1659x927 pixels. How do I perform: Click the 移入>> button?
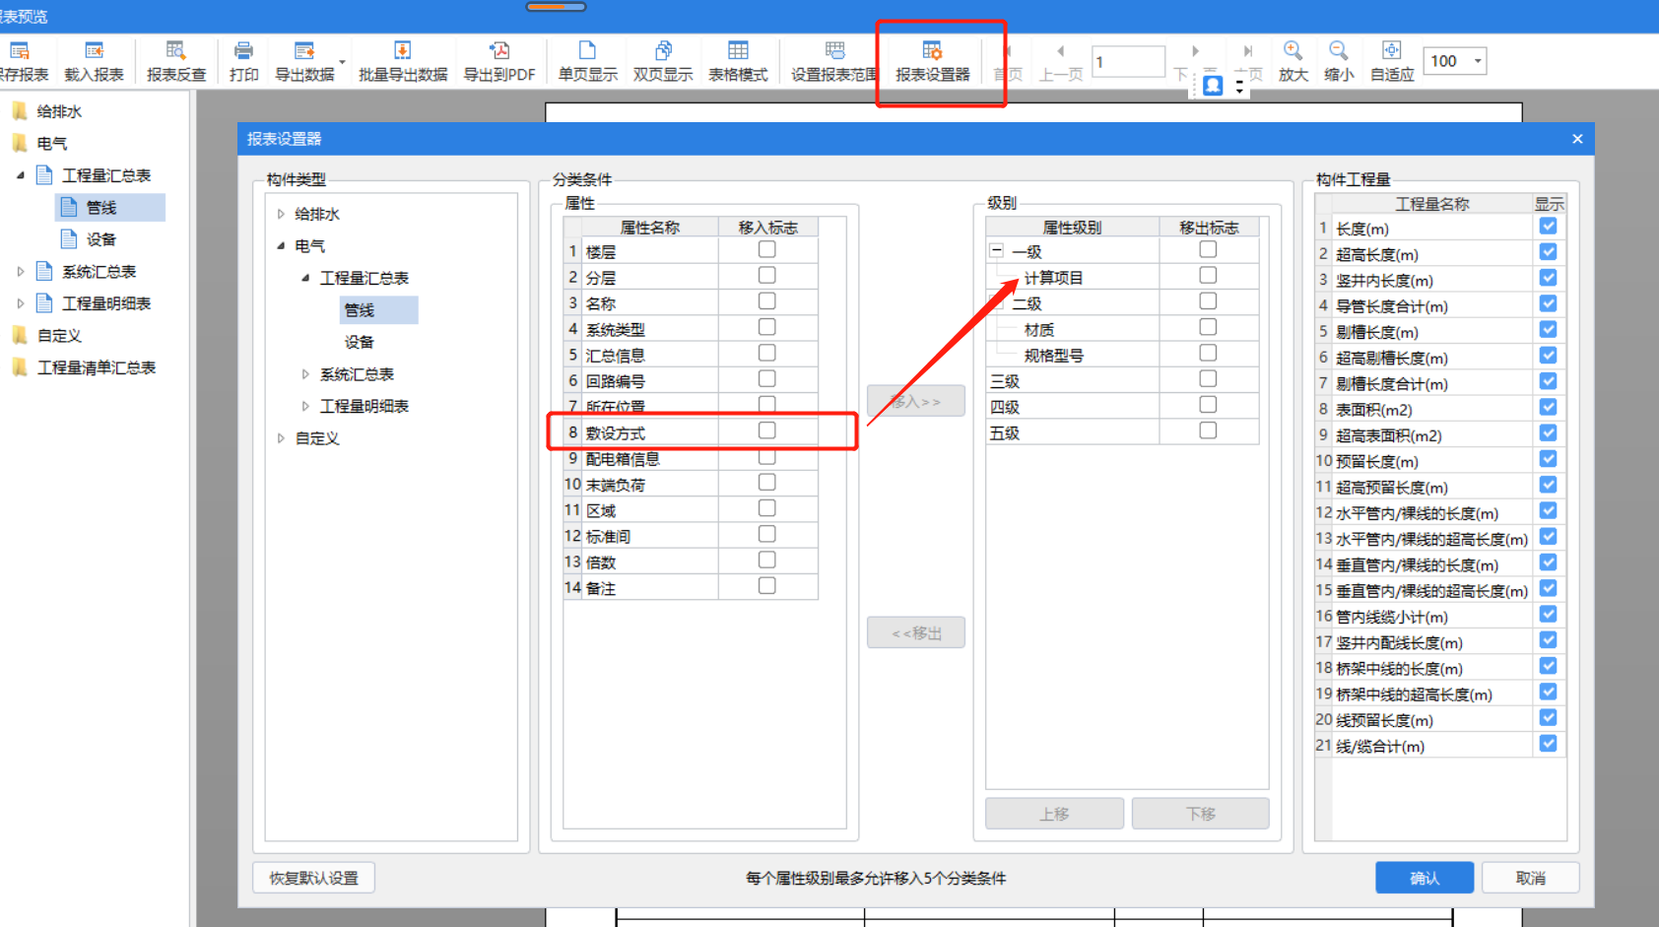pyautogui.click(x=915, y=401)
